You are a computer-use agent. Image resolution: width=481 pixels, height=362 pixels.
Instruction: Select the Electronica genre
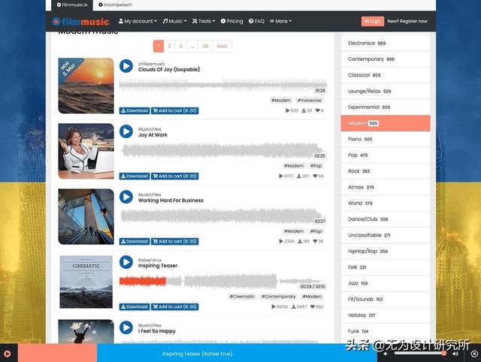click(x=386, y=44)
